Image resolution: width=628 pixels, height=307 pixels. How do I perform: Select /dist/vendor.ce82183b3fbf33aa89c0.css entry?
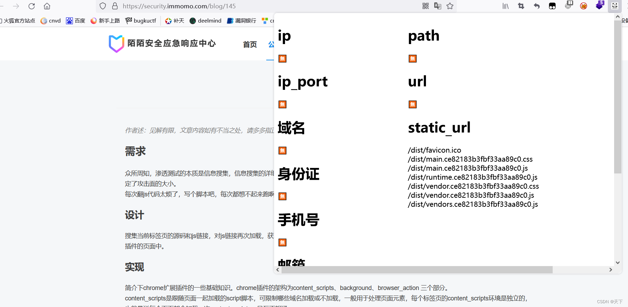coord(474,186)
